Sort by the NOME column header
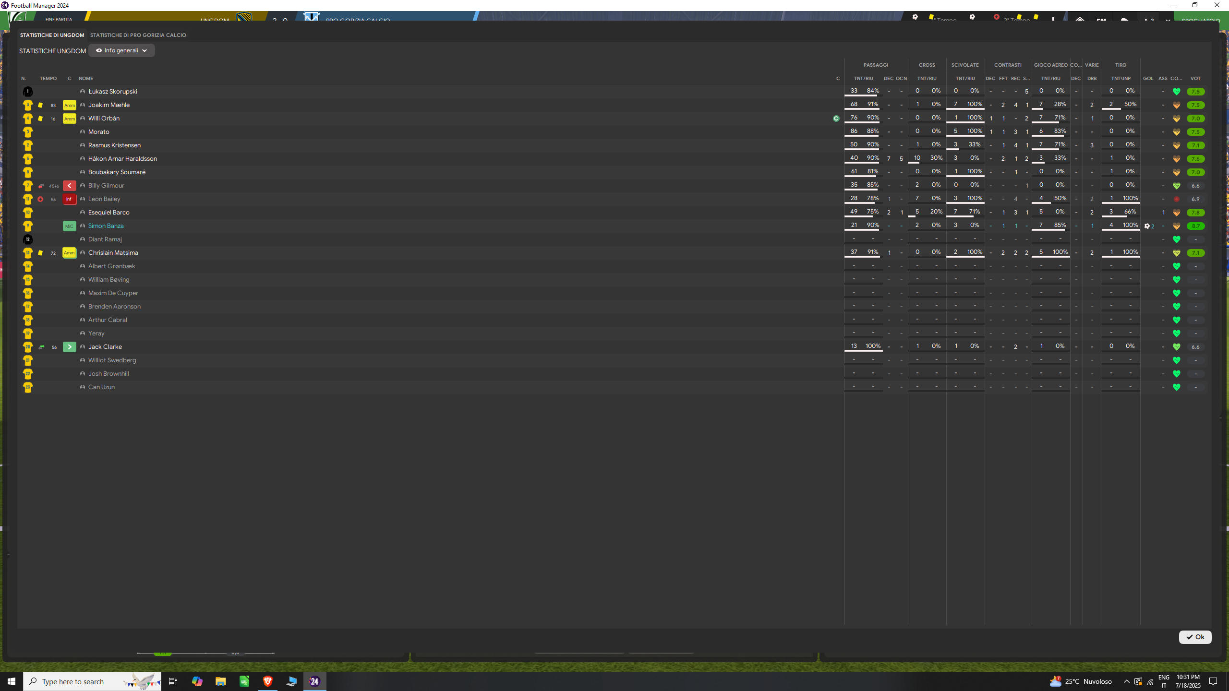 (86, 78)
